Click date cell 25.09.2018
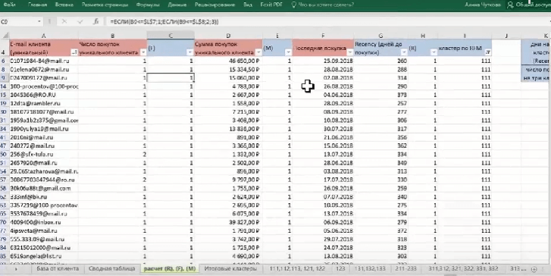The height and width of the screenshot is (276, 551). pos(323,61)
